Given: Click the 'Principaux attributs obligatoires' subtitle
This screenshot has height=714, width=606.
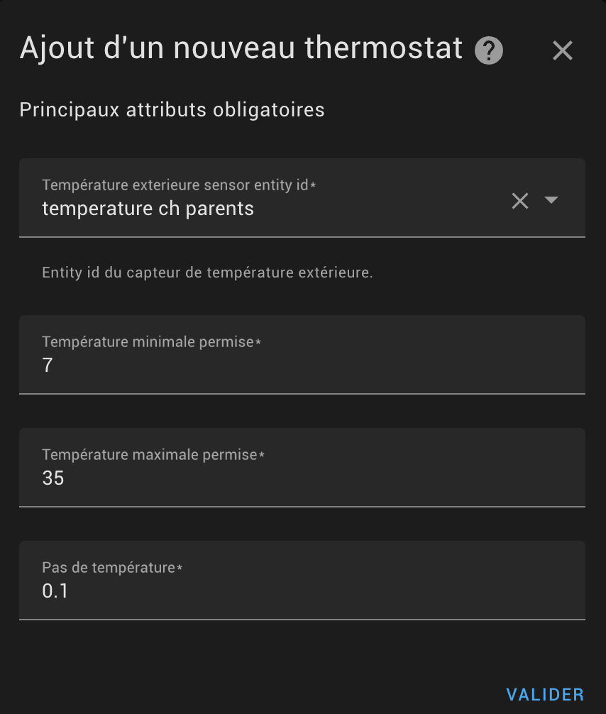Looking at the screenshot, I should (172, 110).
